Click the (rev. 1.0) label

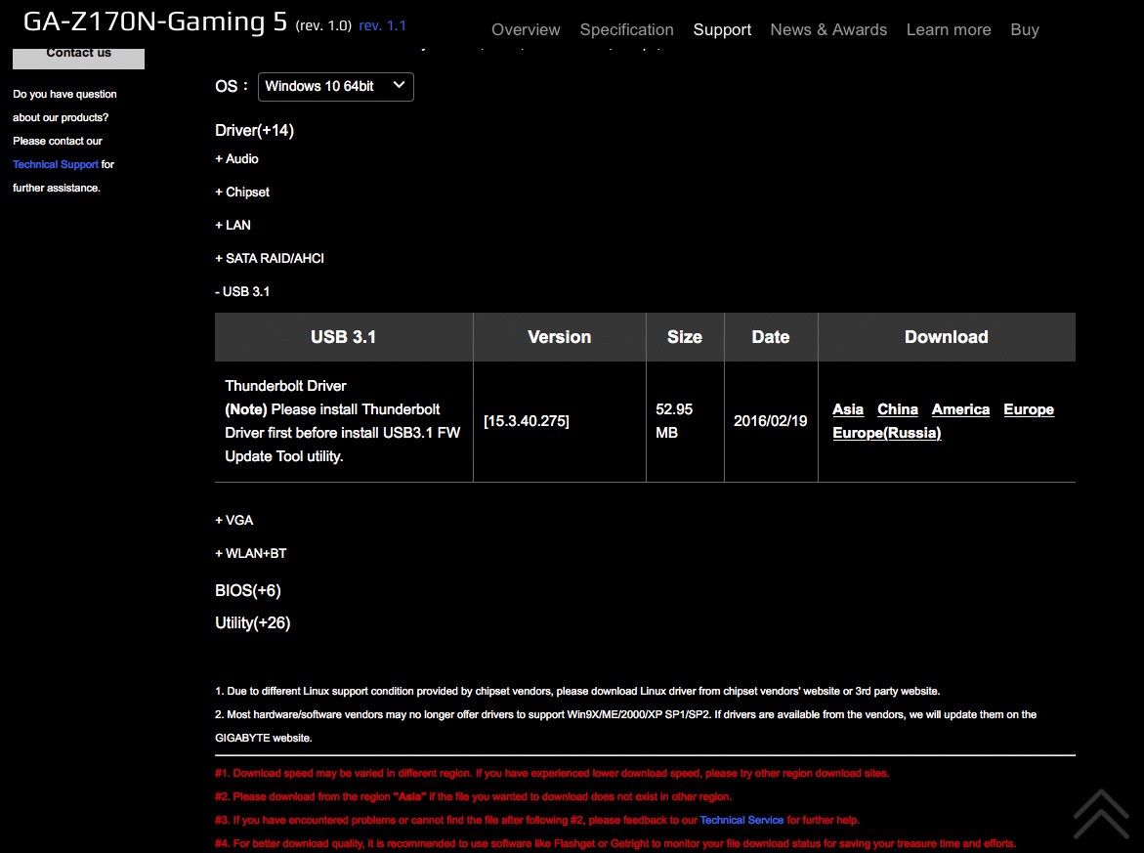pyautogui.click(x=323, y=25)
